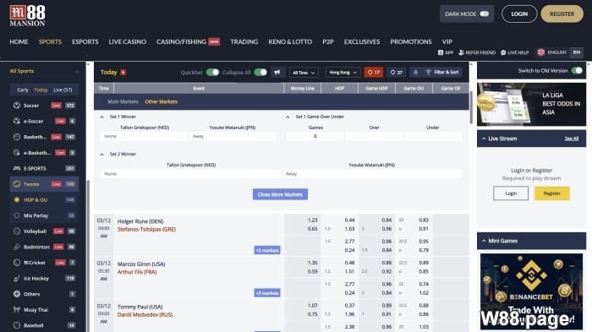Toggle the Collapse All switch

pos(260,72)
